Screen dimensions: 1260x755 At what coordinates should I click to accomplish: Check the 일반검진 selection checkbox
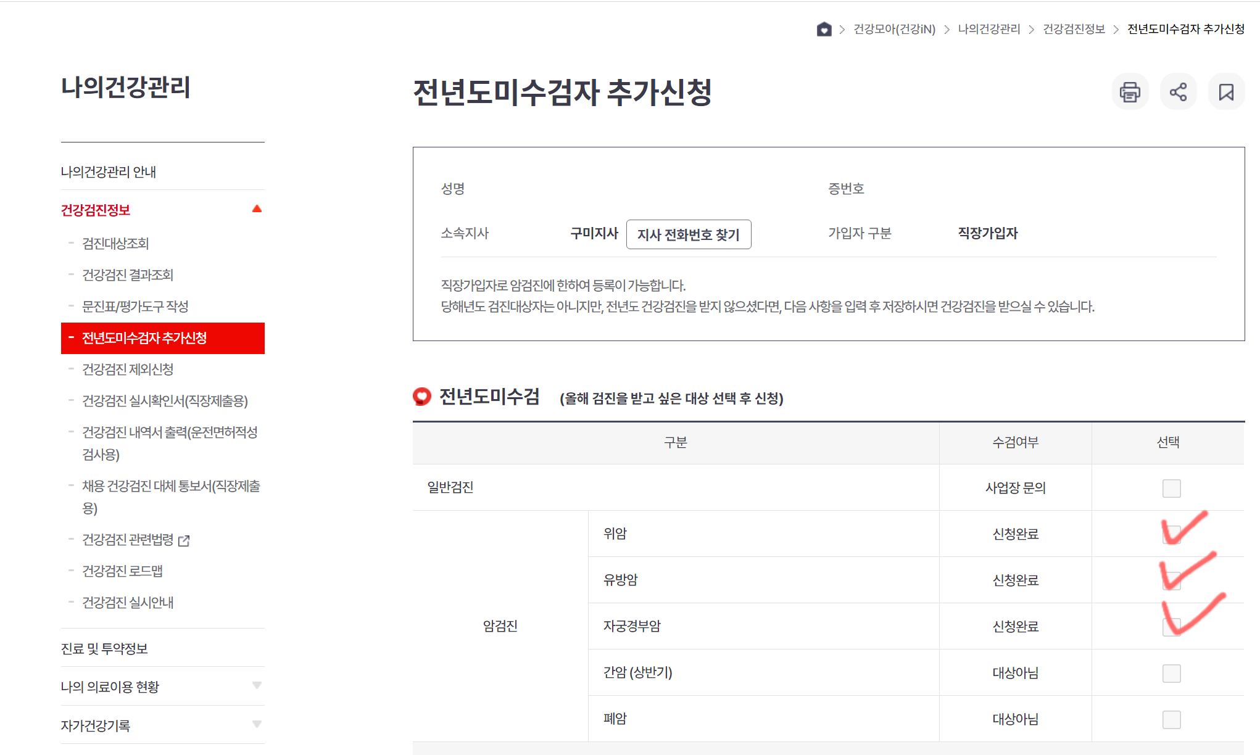1171,489
